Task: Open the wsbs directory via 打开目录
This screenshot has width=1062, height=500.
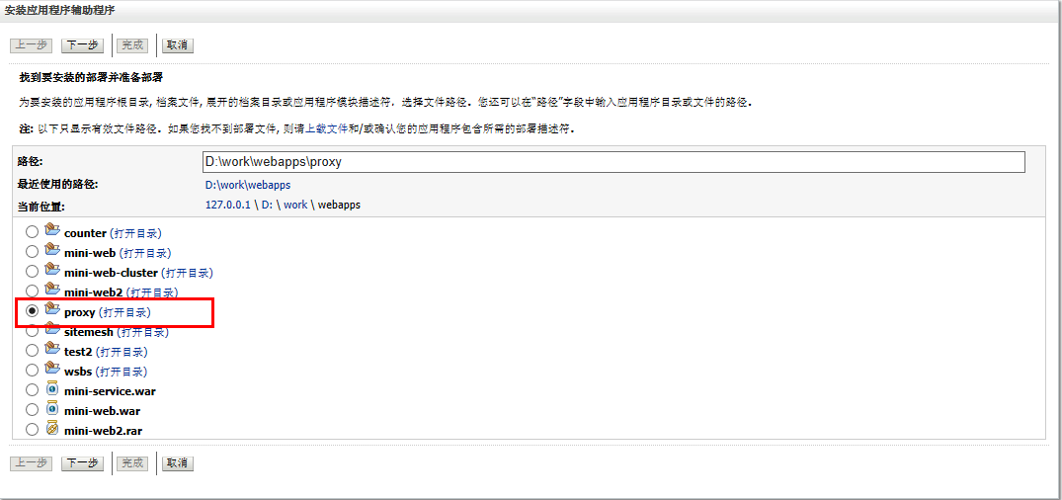Action: [122, 372]
